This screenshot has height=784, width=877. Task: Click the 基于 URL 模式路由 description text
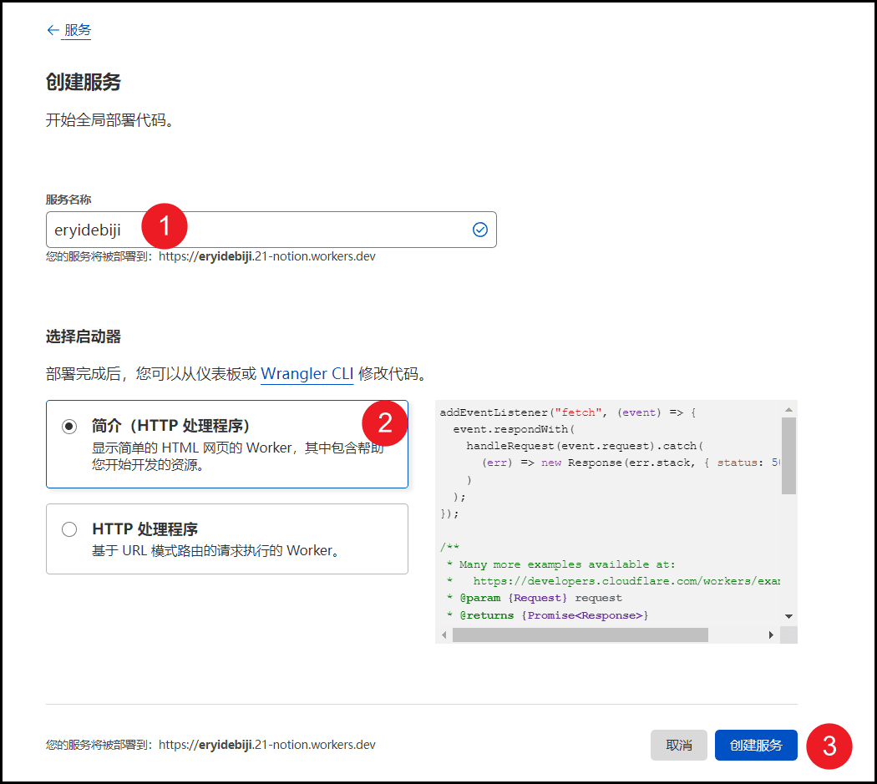pyautogui.click(x=215, y=551)
